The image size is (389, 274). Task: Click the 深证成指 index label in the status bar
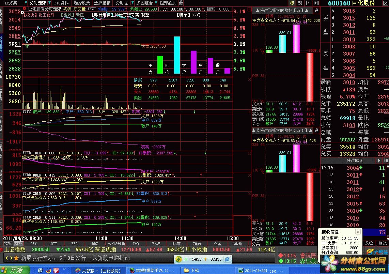106,249
